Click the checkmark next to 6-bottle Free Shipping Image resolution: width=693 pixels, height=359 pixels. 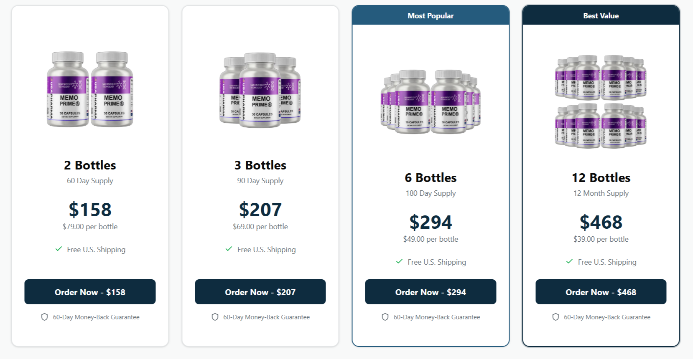point(399,262)
